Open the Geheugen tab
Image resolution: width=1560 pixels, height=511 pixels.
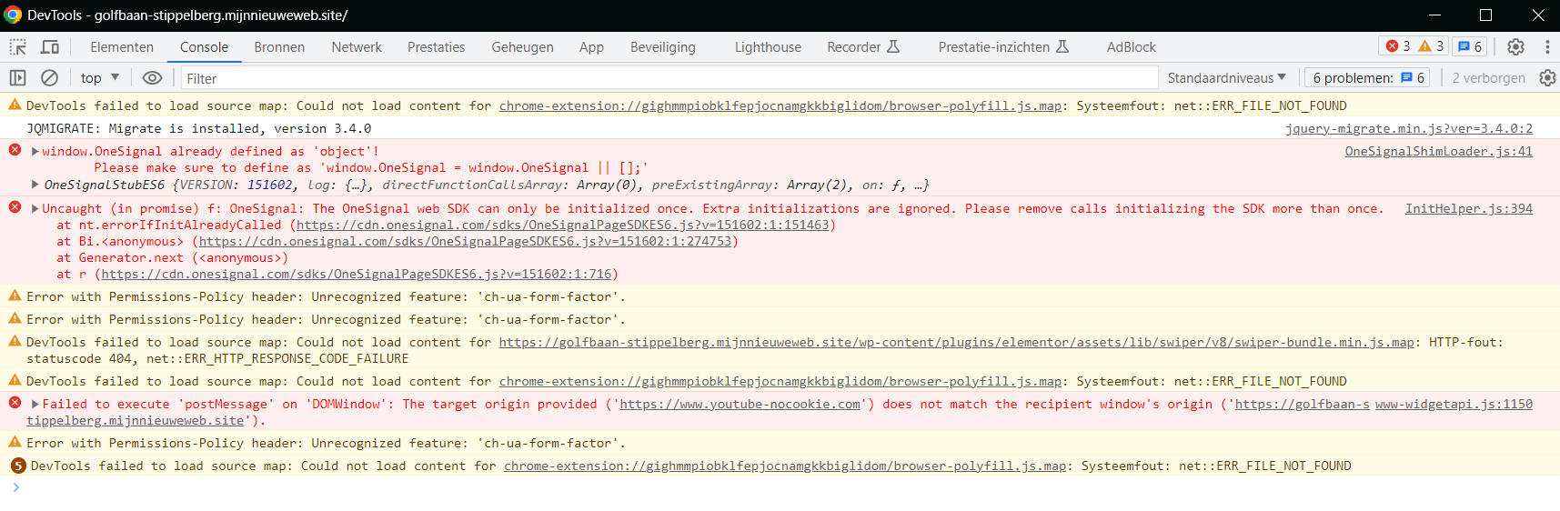point(522,47)
